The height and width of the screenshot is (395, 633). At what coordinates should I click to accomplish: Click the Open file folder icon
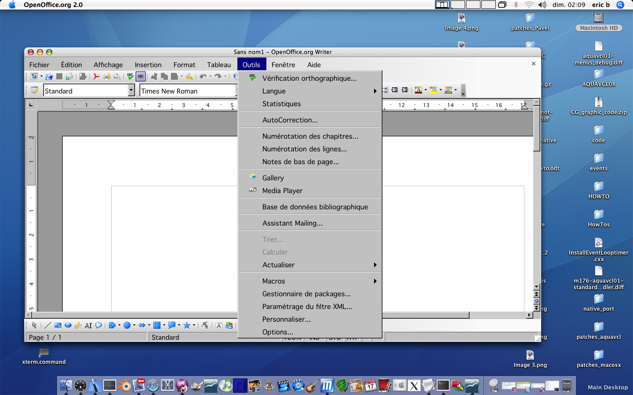coord(49,76)
